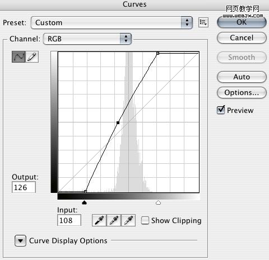269x260 pixels.
Task: Pick the white point eyedropper
Action: click(128, 220)
